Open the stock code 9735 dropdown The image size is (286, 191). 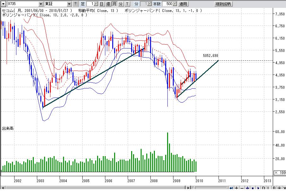click(x=41, y=4)
